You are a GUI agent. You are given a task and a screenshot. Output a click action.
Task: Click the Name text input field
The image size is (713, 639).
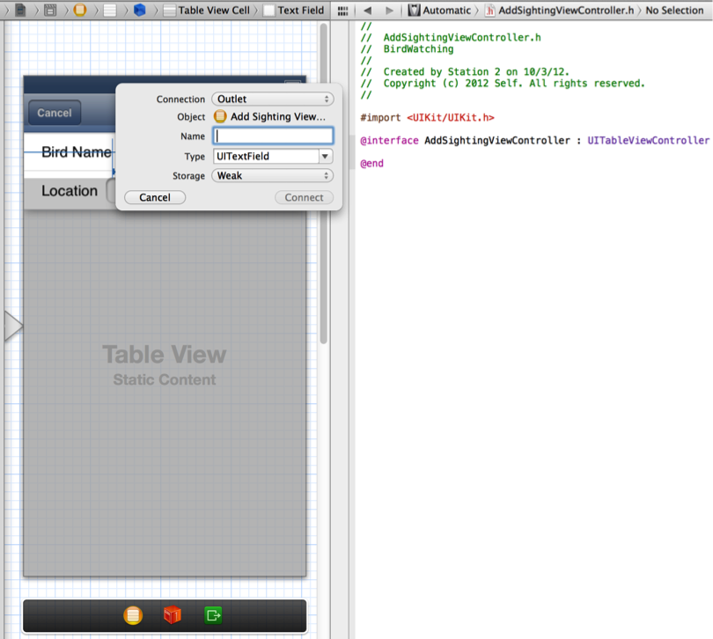274,136
